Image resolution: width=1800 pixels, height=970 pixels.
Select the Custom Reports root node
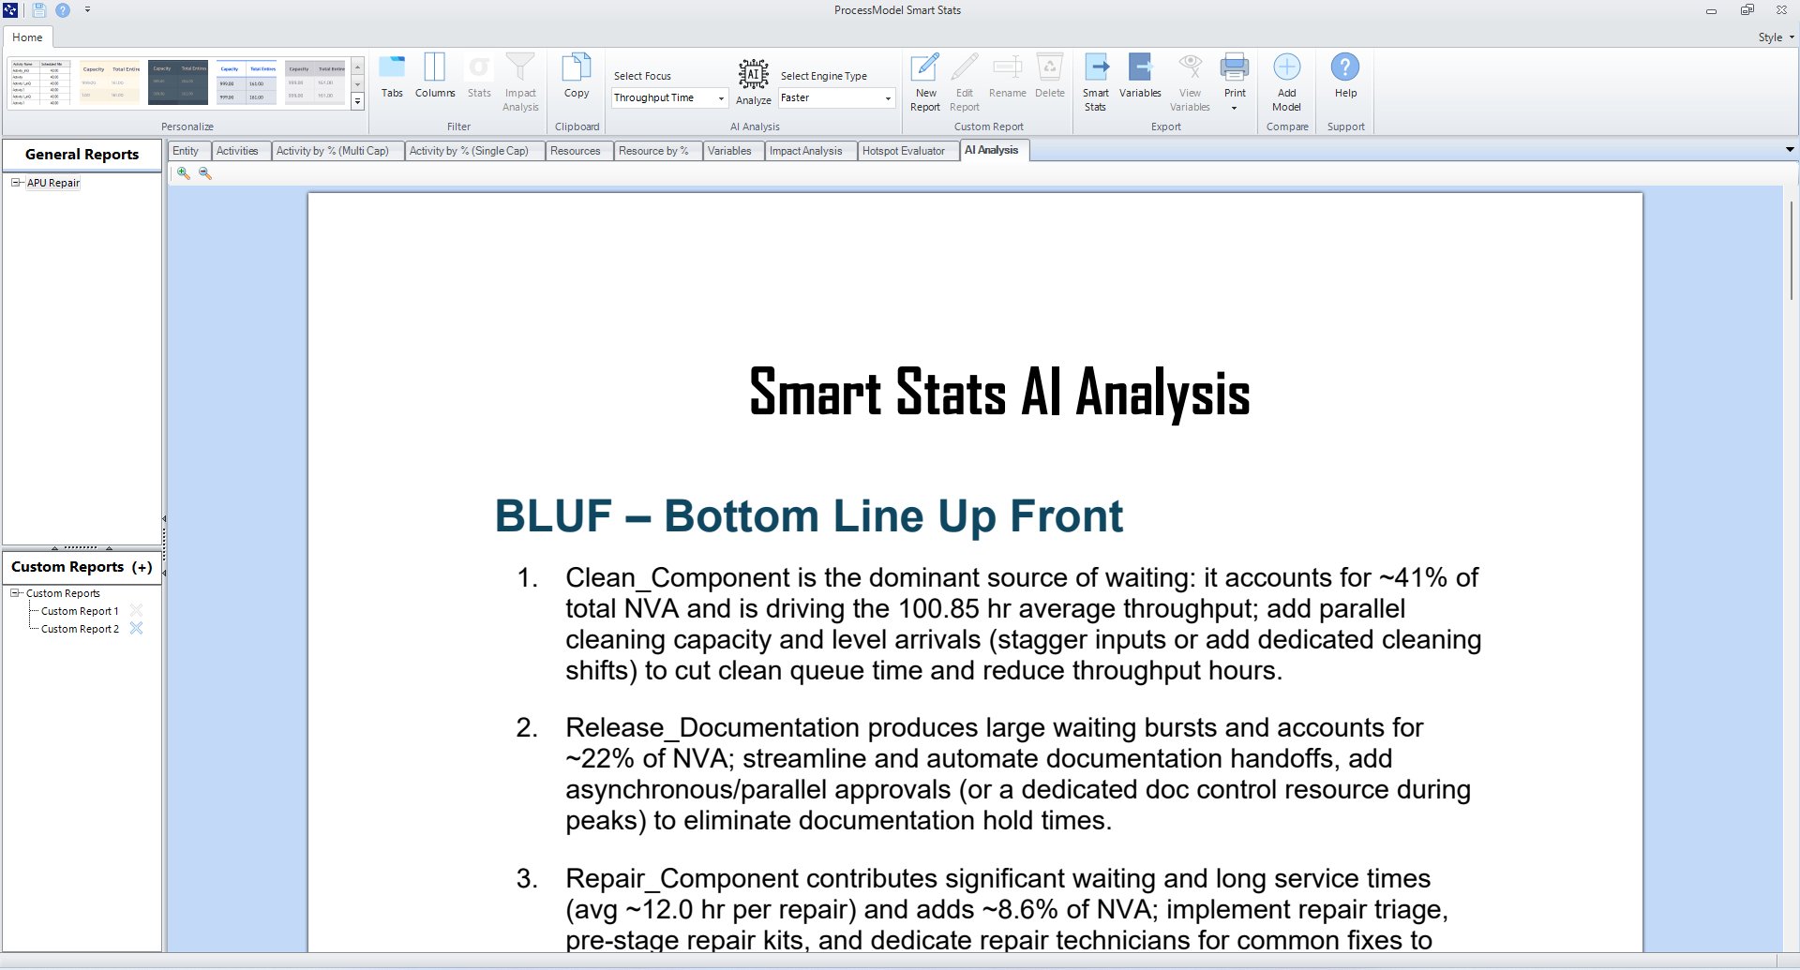tap(63, 593)
